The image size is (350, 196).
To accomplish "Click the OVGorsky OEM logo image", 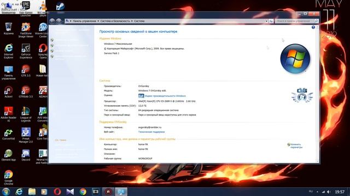I will (302, 95).
